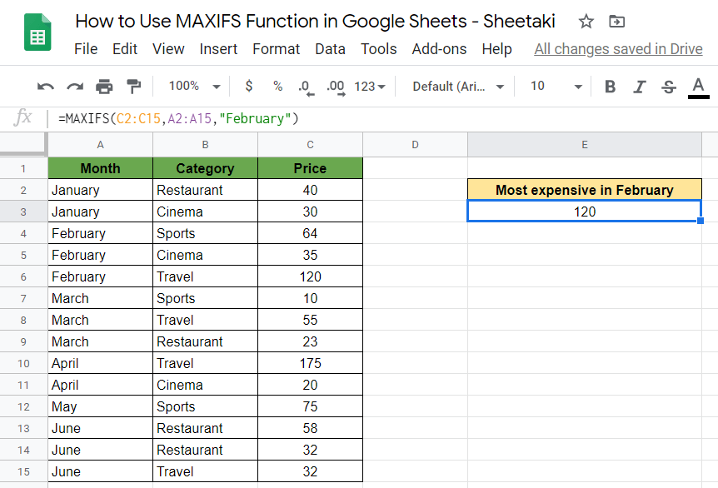Select row 15 header
718x488 pixels.
(23, 471)
